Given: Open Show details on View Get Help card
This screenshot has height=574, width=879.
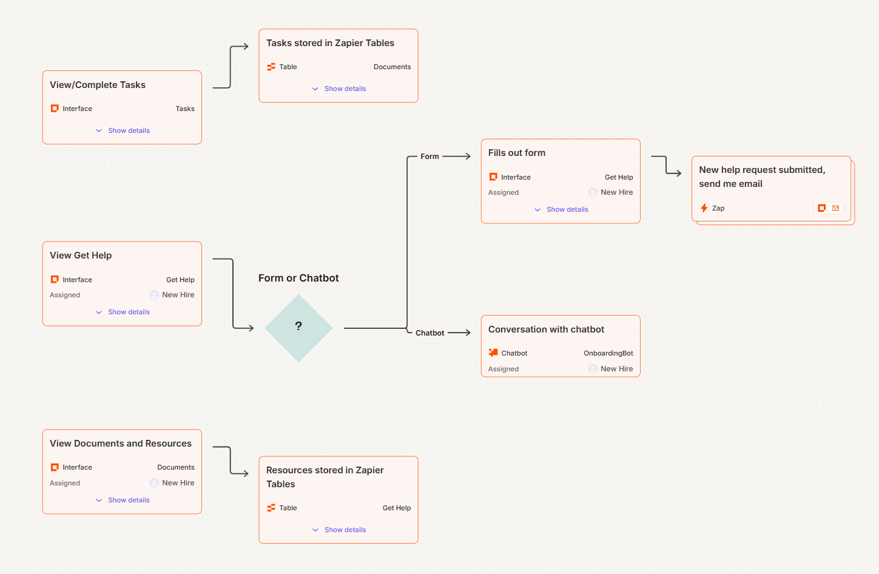Looking at the screenshot, I should click(x=122, y=311).
